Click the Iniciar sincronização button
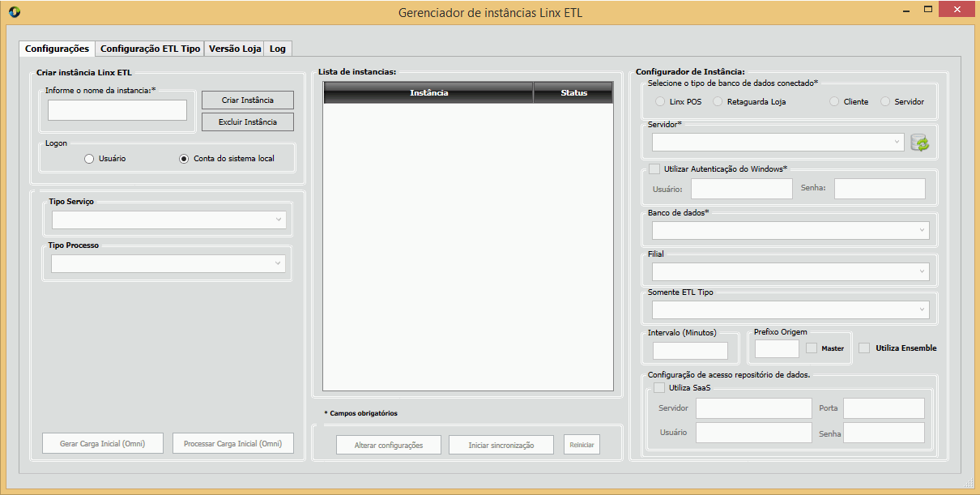 pos(501,445)
